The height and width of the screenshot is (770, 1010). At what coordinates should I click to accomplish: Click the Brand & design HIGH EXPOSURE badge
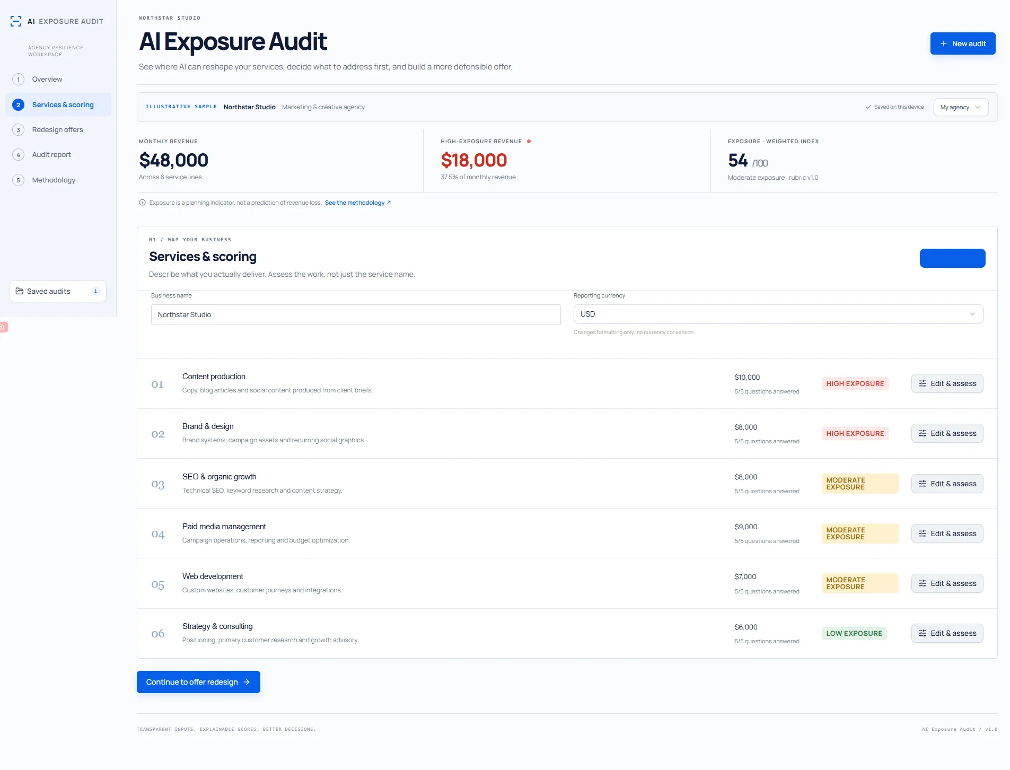[x=855, y=433]
